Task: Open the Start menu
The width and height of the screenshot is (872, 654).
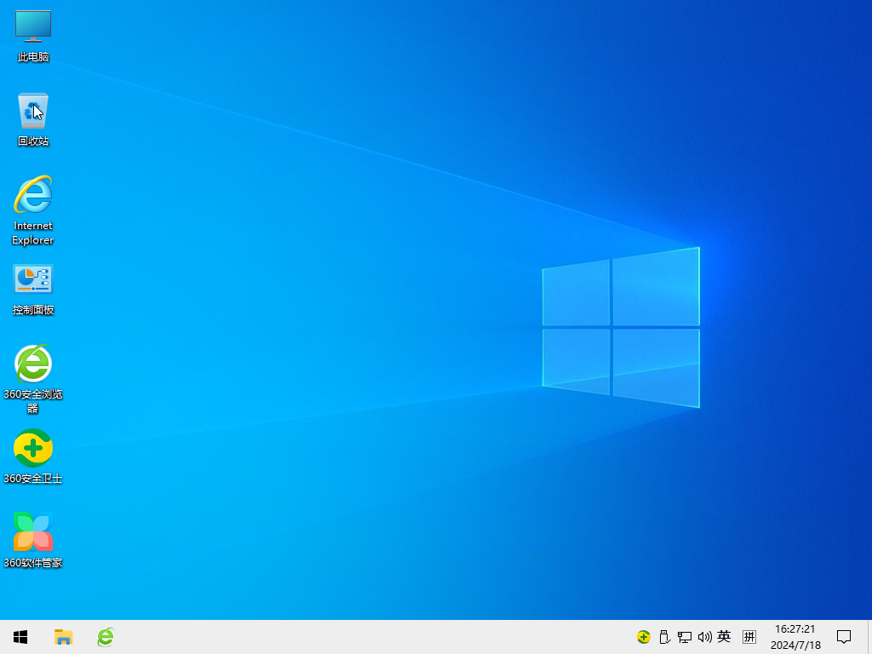Action: tap(20, 636)
